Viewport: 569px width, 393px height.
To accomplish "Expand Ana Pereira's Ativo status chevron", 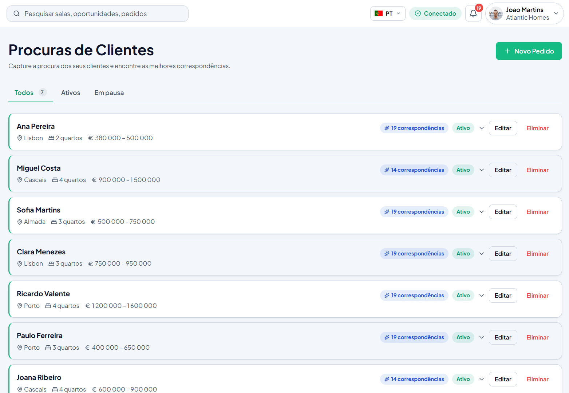I will [482, 128].
